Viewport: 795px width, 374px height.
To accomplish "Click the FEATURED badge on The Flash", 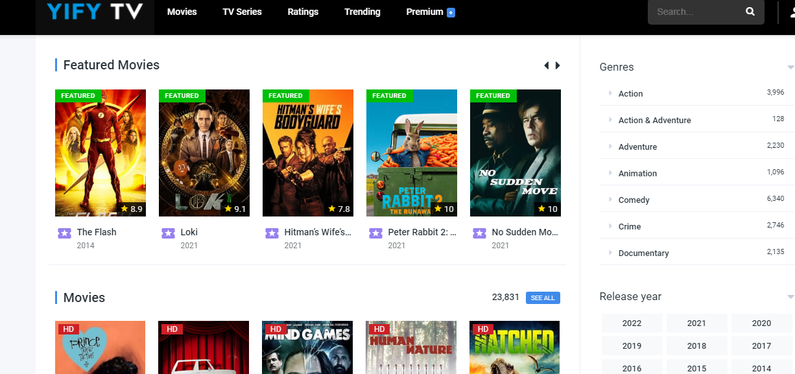I will [x=78, y=95].
